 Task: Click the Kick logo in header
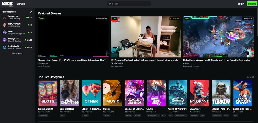(7, 4)
